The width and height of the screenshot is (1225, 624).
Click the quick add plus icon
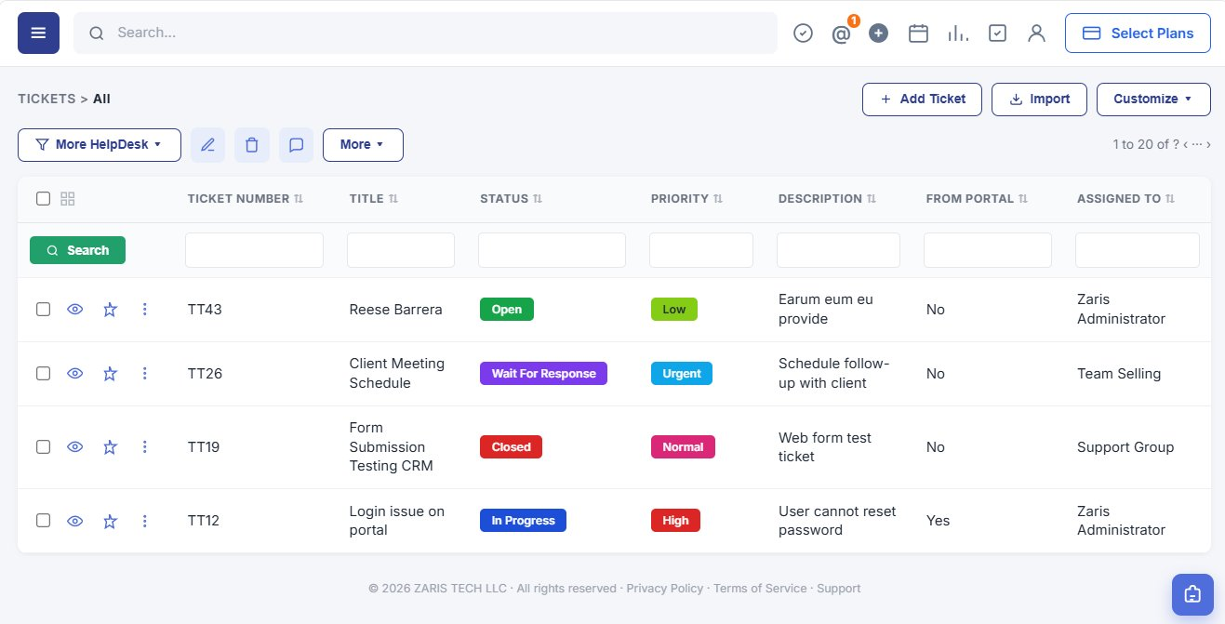coord(879,33)
